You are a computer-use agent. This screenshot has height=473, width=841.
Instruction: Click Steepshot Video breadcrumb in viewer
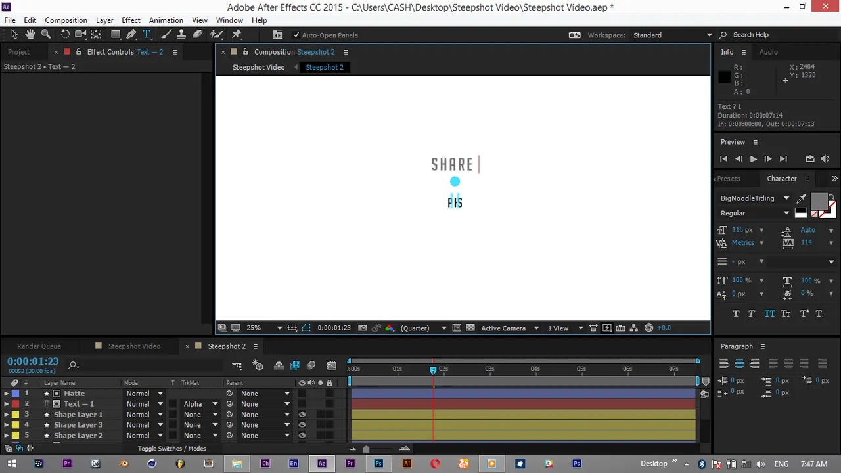point(258,67)
